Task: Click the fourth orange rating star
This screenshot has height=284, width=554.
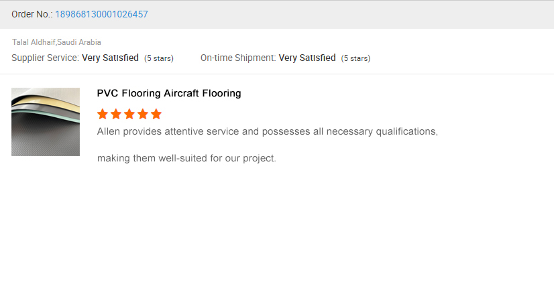Action: (x=143, y=114)
